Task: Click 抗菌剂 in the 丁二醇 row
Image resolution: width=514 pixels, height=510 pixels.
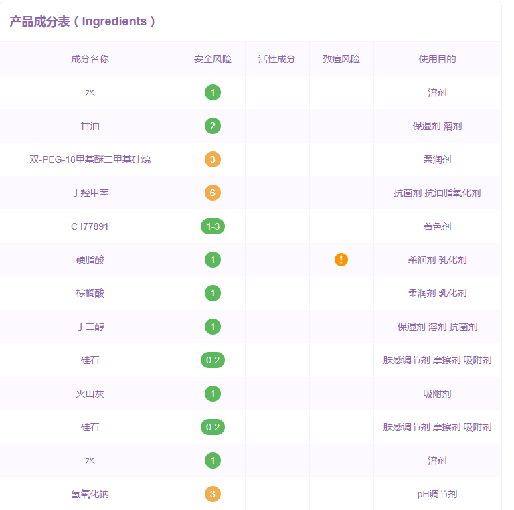Action: pos(463,327)
